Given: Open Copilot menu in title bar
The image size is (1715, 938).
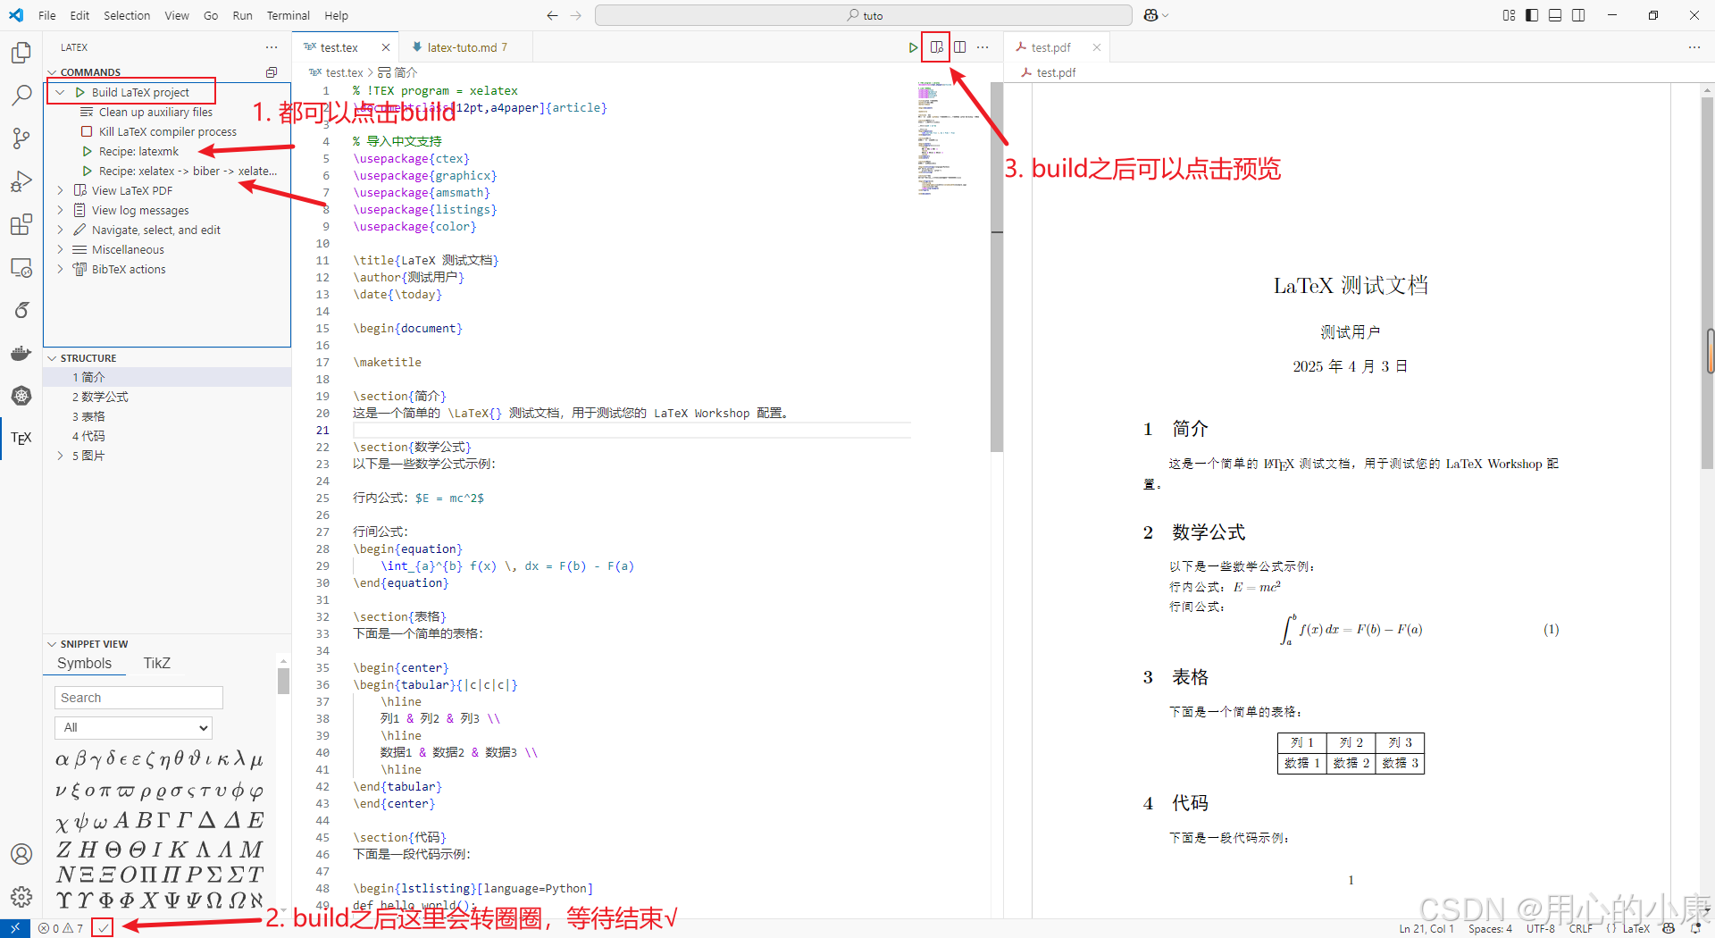Looking at the screenshot, I should coord(1156,15).
